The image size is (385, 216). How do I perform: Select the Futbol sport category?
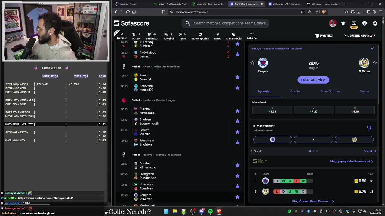coord(136,36)
